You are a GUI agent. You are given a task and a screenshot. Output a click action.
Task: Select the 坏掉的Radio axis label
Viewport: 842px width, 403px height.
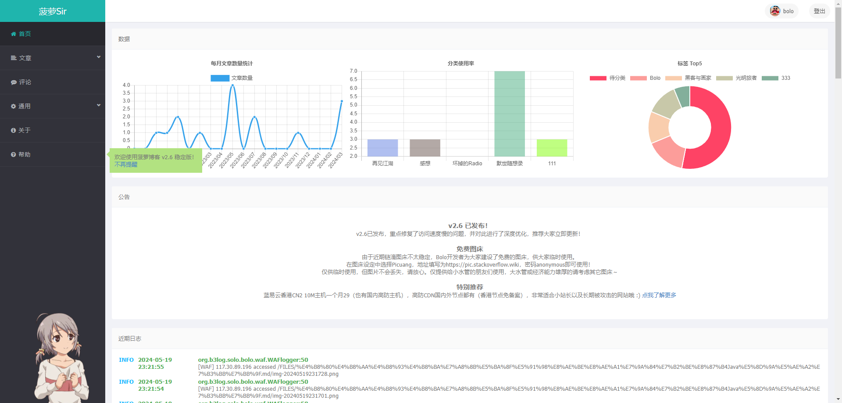pyautogui.click(x=467, y=164)
